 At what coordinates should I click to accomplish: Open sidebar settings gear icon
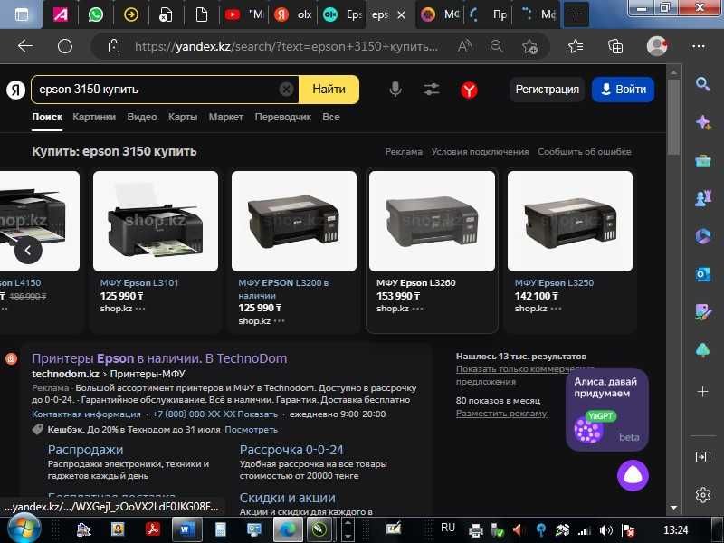703,494
